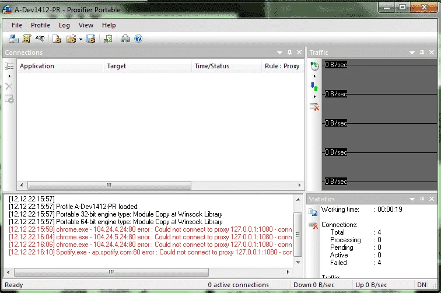441x293 pixels.
Task: Click the log horizontal scrollbar thumb
Action: click(x=111, y=272)
